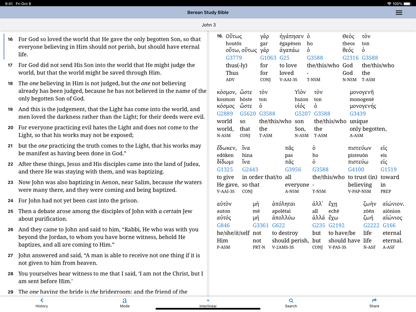The width and height of the screenshot is (416, 312).
Task: Tap the Greek word μονογενῆ
Action: click(362, 92)
